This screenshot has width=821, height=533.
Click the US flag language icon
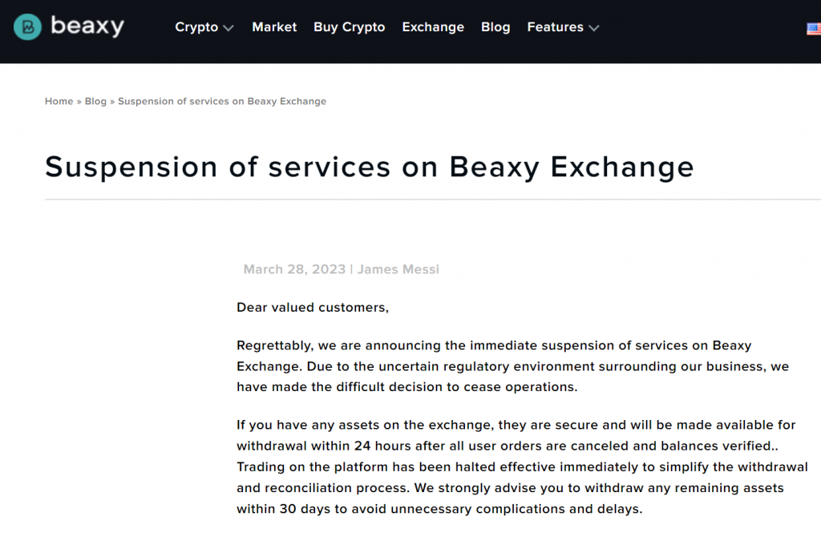(x=813, y=29)
